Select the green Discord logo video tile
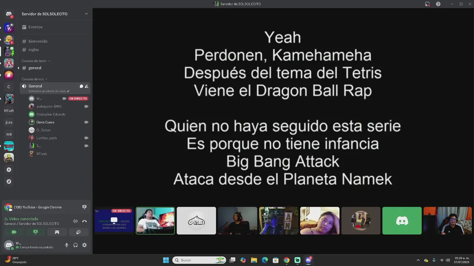This screenshot has width=474, height=266. pyautogui.click(x=402, y=221)
